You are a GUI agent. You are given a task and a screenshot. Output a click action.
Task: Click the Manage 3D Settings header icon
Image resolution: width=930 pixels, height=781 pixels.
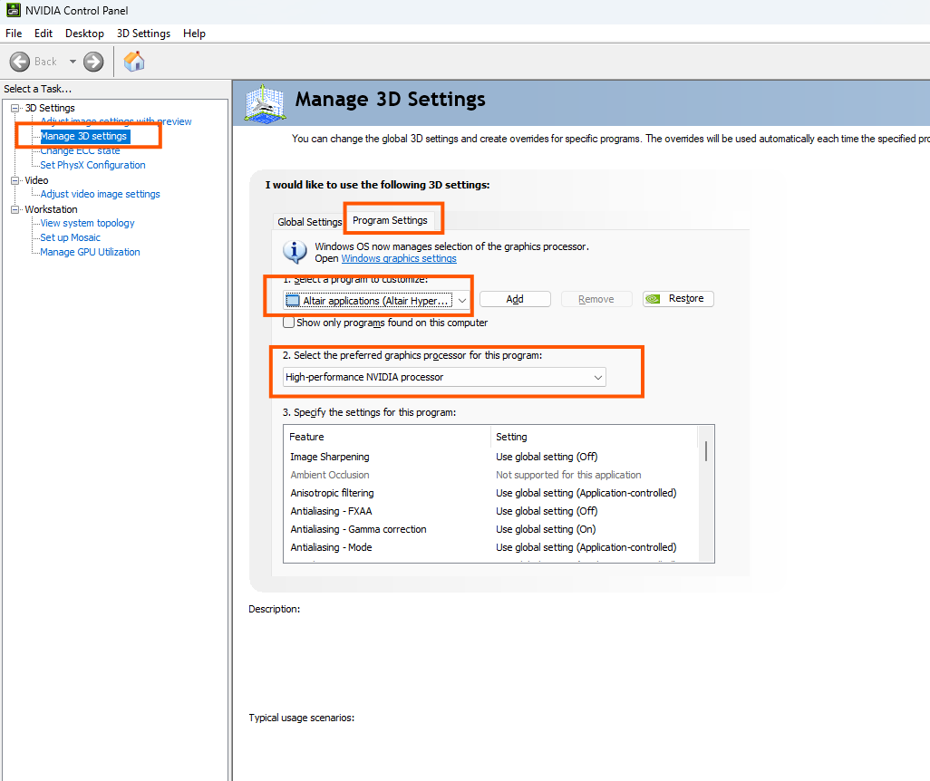pos(265,104)
